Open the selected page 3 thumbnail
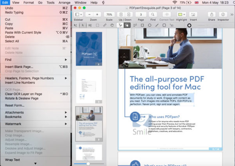This screenshot has height=166, width=235. click(x=89, y=124)
